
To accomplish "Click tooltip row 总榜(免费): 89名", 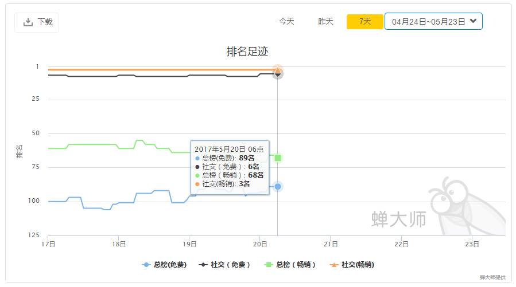I will (x=225, y=158).
